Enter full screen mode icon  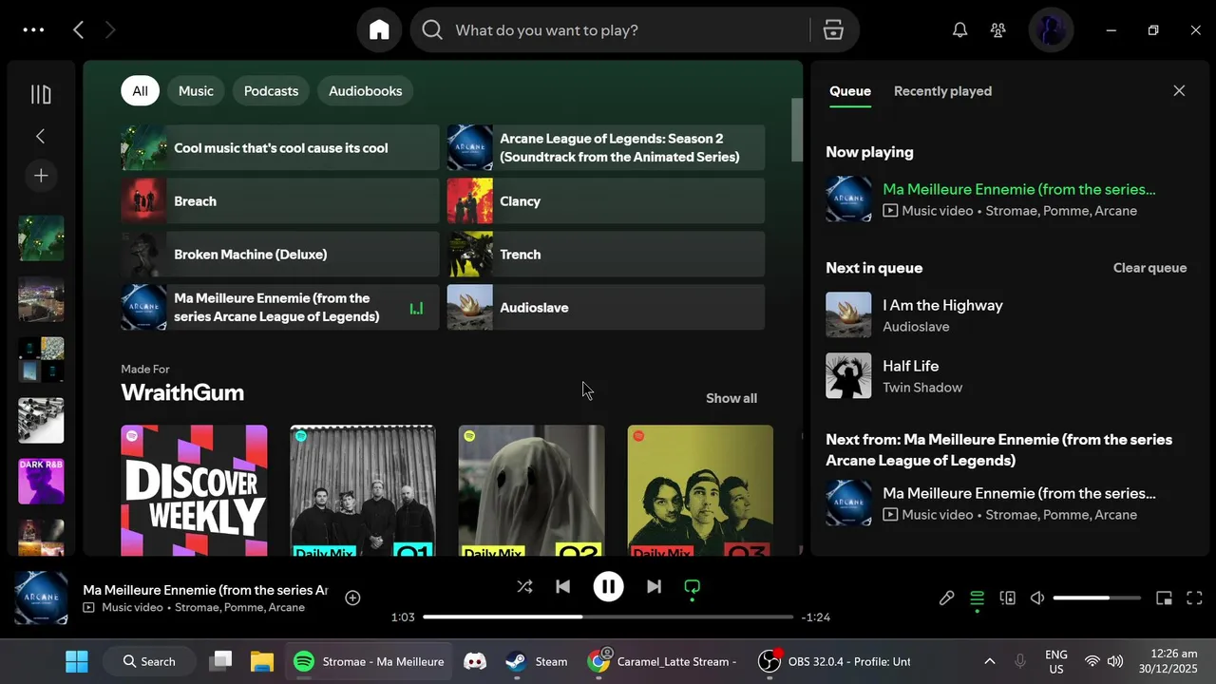point(1194,598)
